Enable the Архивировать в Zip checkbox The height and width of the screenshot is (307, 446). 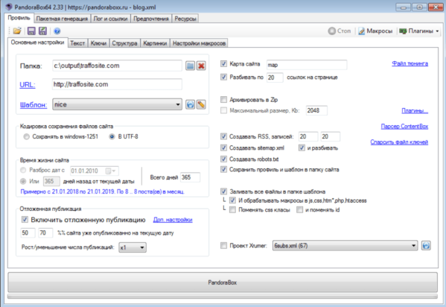(x=223, y=99)
